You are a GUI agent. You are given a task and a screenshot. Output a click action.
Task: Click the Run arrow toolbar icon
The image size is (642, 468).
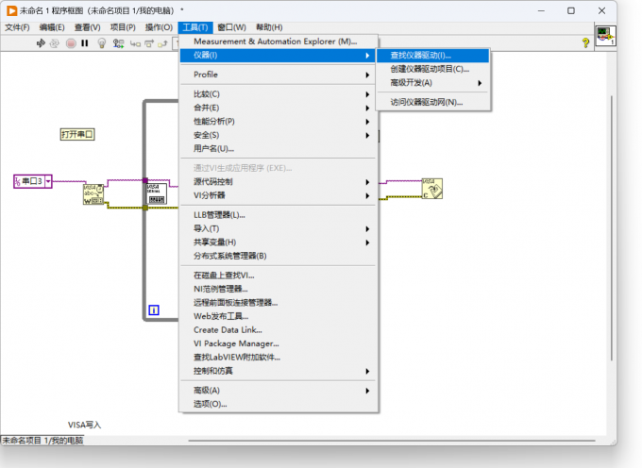tap(41, 43)
